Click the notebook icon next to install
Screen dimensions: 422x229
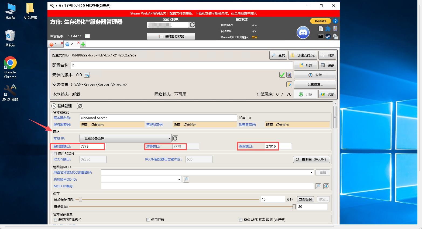click(x=289, y=75)
